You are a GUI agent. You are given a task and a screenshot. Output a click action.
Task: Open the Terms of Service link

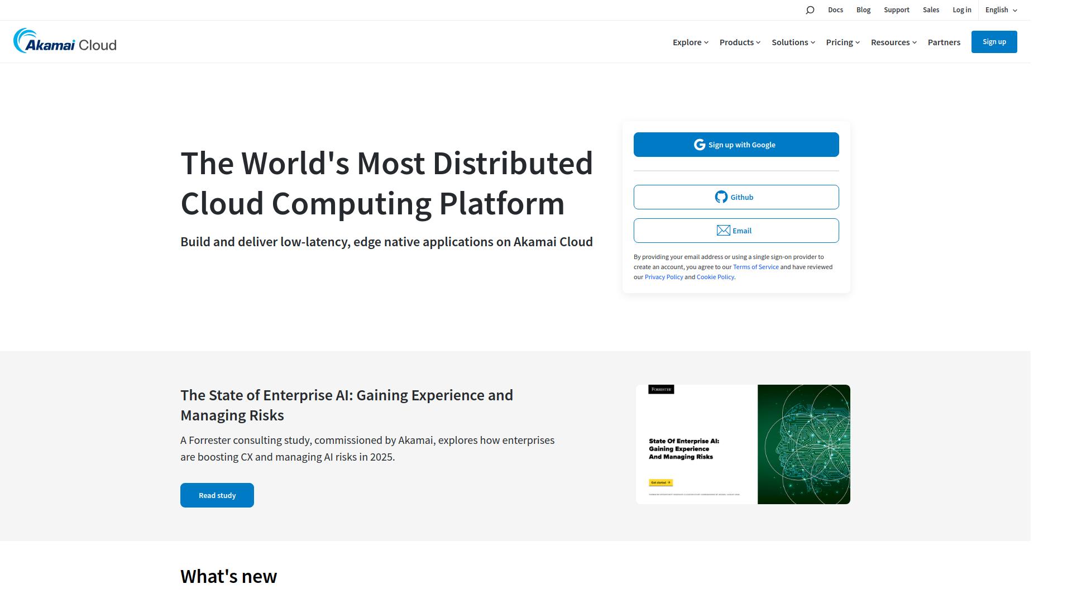click(x=755, y=267)
